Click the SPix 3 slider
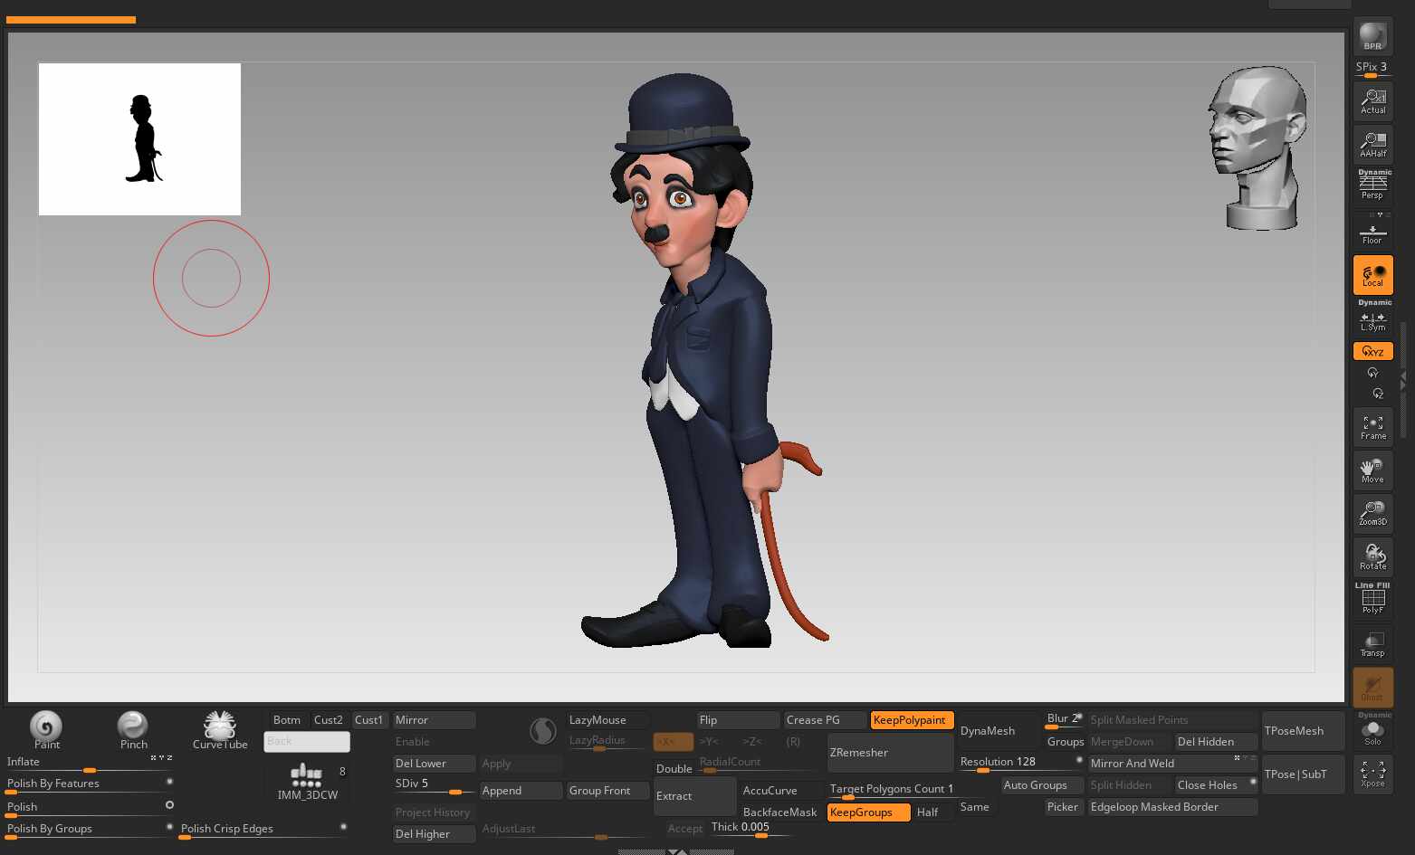Viewport: 1415px width, 855px height. point(1372,68)
